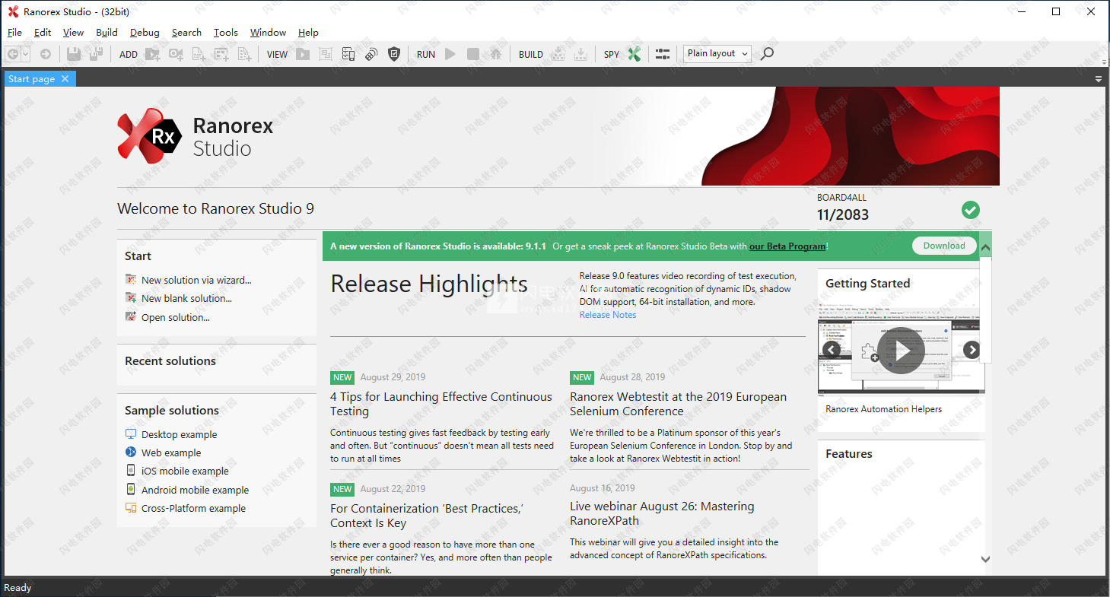Open the settings sliders icon
This screenshot has height=597, width=1110.
point(663,54)
